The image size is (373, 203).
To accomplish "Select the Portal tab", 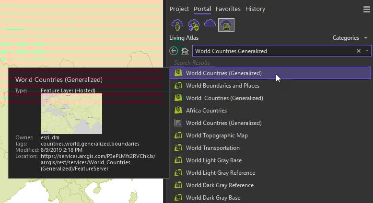I will point(202,9).
